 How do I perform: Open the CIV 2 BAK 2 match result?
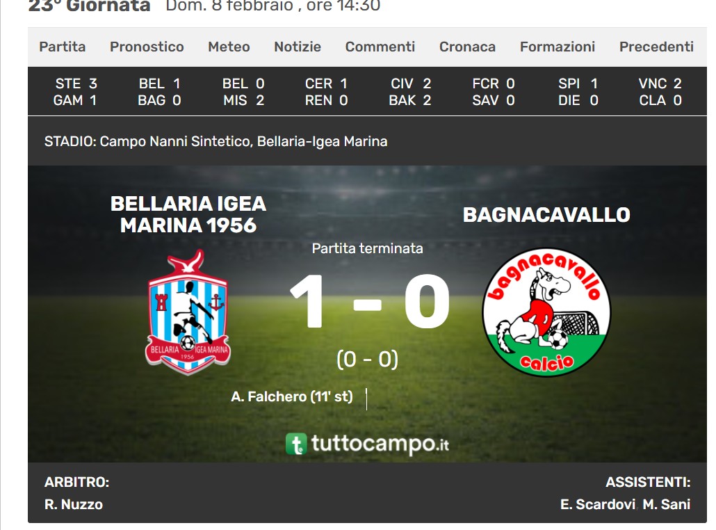click(409, 92)
